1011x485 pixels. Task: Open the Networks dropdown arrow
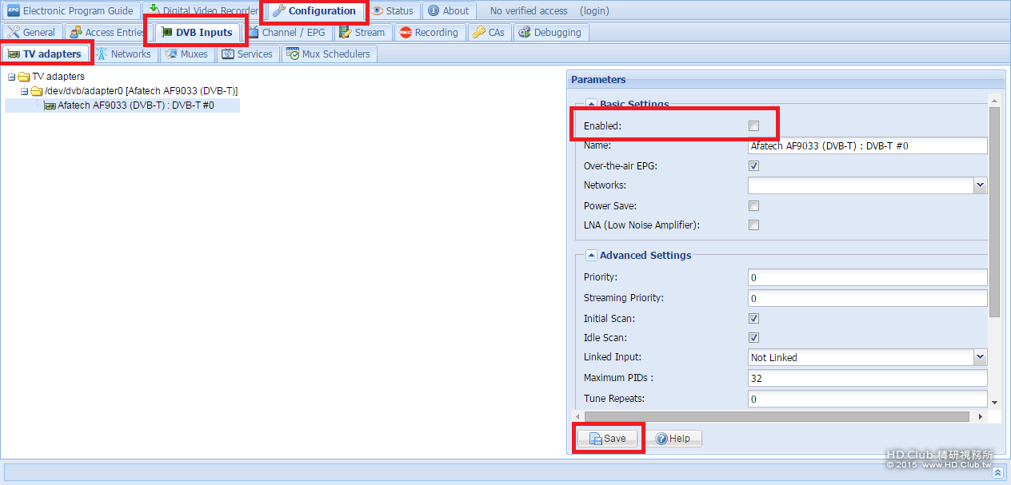[981, 185]
